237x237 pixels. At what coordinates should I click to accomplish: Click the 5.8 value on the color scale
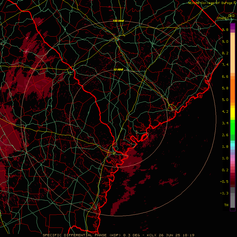(225, 88)
